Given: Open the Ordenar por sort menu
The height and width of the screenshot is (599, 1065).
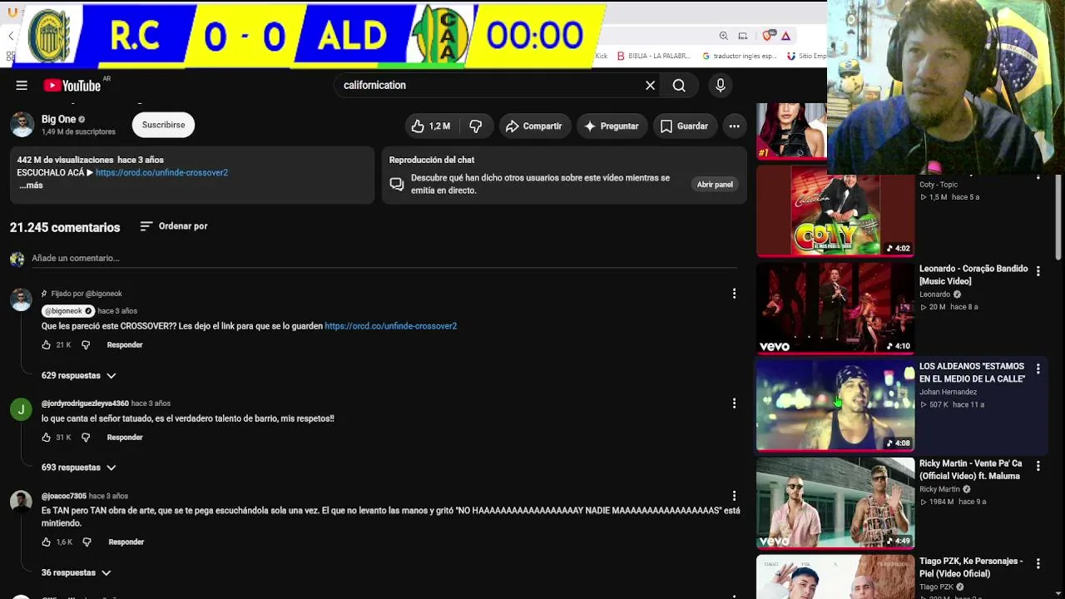Looking at the screenshot, I should [174, 226].
